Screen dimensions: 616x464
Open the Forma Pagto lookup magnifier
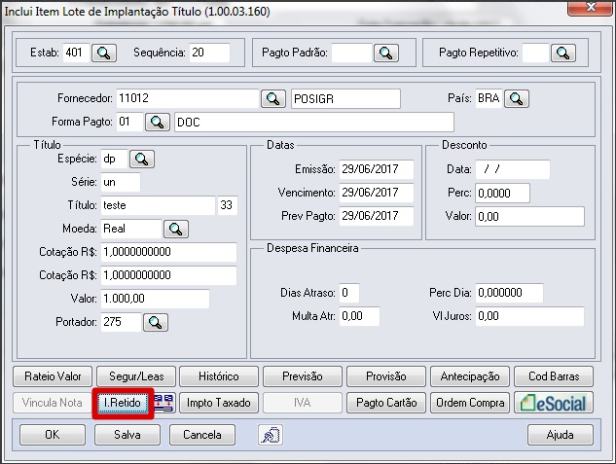(x=158, y=123)
